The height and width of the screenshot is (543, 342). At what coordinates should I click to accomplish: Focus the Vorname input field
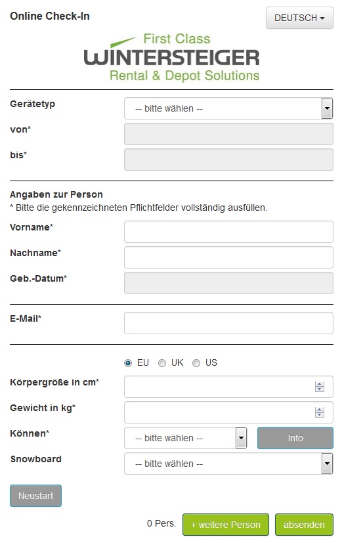click(228, 232)
